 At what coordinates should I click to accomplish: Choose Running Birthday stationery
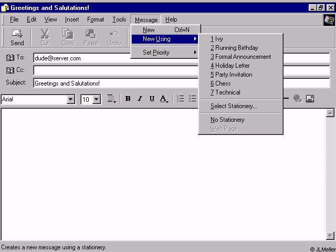point(240,48)
